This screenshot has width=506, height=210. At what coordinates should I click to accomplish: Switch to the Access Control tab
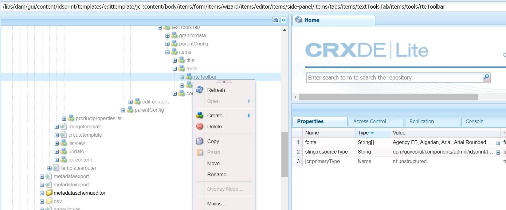click(376, 121)
